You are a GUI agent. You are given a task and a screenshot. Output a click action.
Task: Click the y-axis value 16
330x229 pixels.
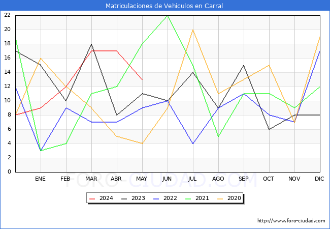tap(8, 58)
